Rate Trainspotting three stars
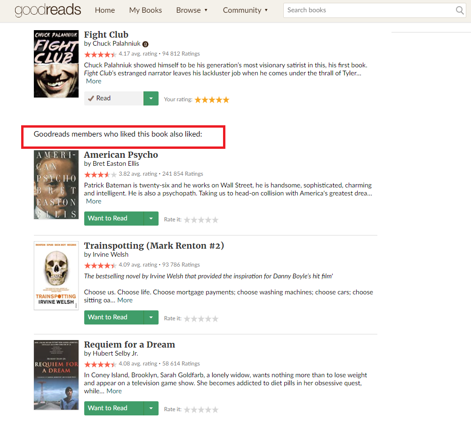 (x=201, y=319)
